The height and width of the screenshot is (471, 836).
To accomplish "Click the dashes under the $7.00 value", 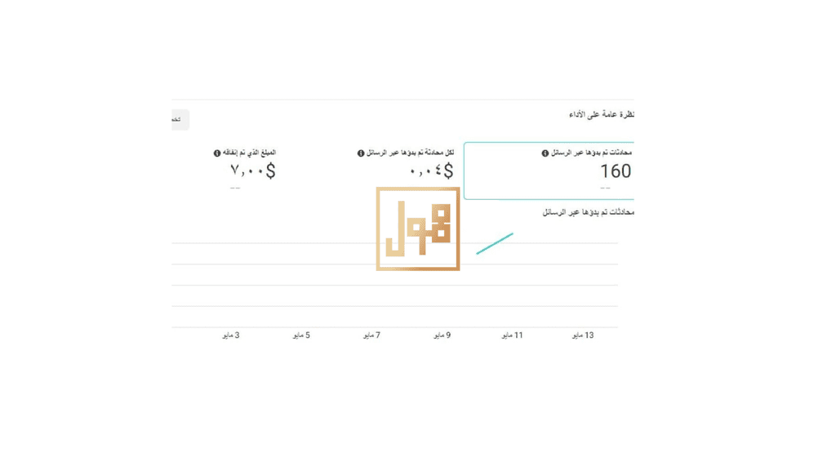I will (x=235, y=188).
